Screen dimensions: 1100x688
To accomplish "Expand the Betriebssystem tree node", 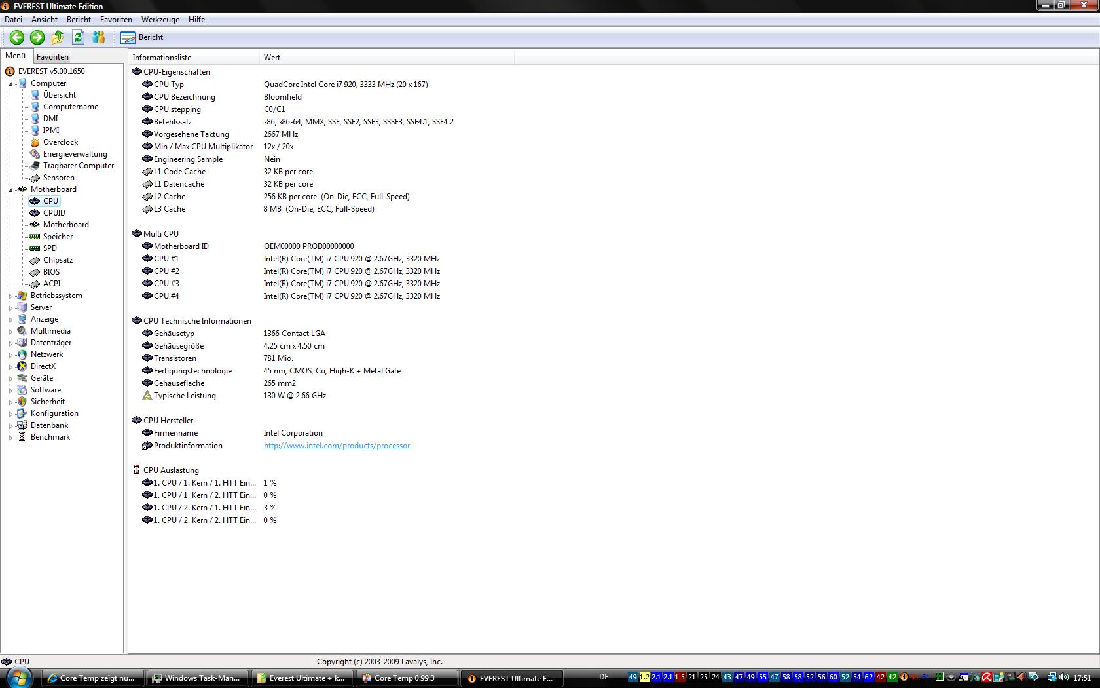I will coord(10,296).
